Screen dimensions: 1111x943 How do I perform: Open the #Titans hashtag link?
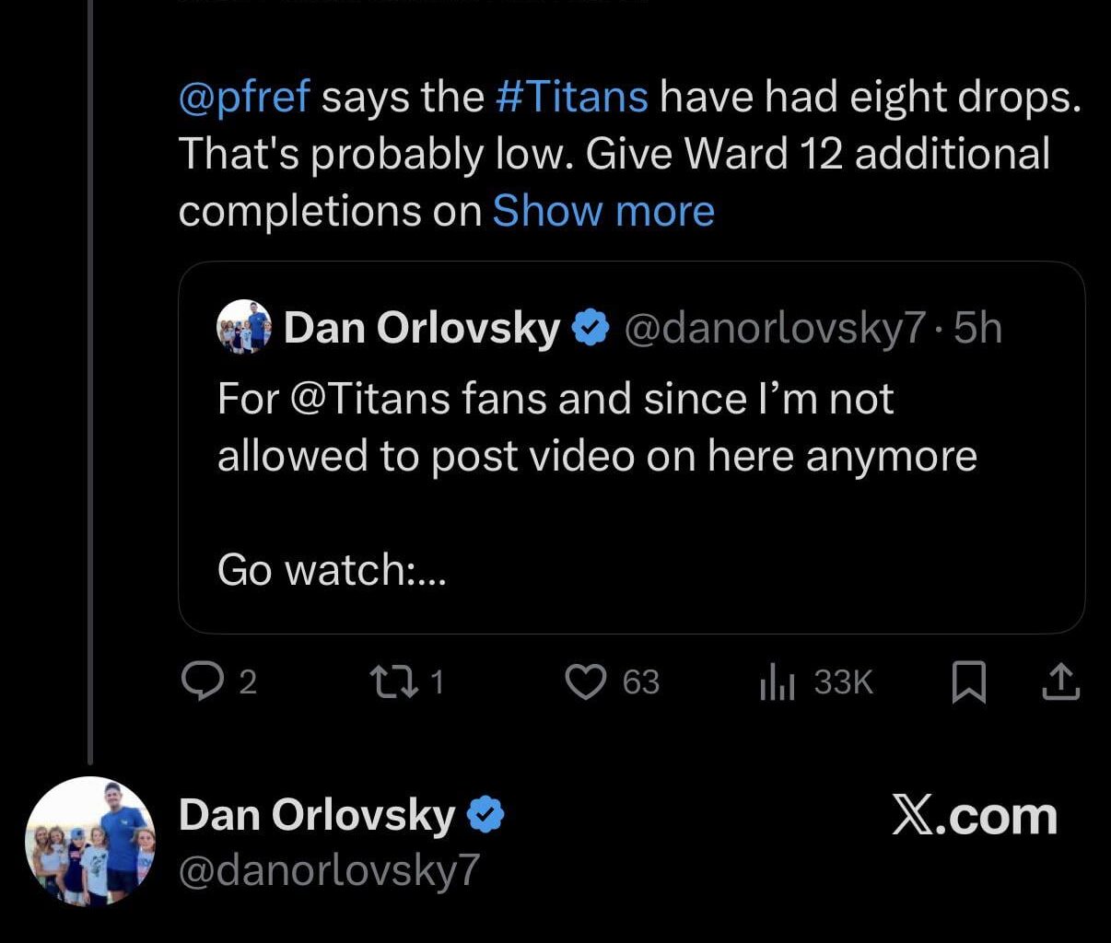point(571,97)
